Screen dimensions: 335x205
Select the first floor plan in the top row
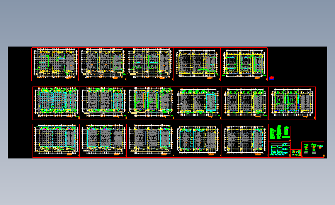click(55, 64)
